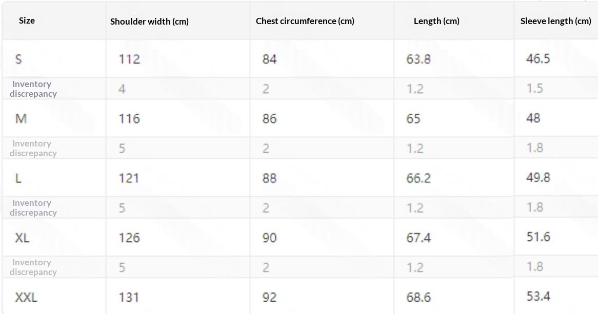Click the XL size row label
This screenshot has height=314, width=598.
point(22,238)
